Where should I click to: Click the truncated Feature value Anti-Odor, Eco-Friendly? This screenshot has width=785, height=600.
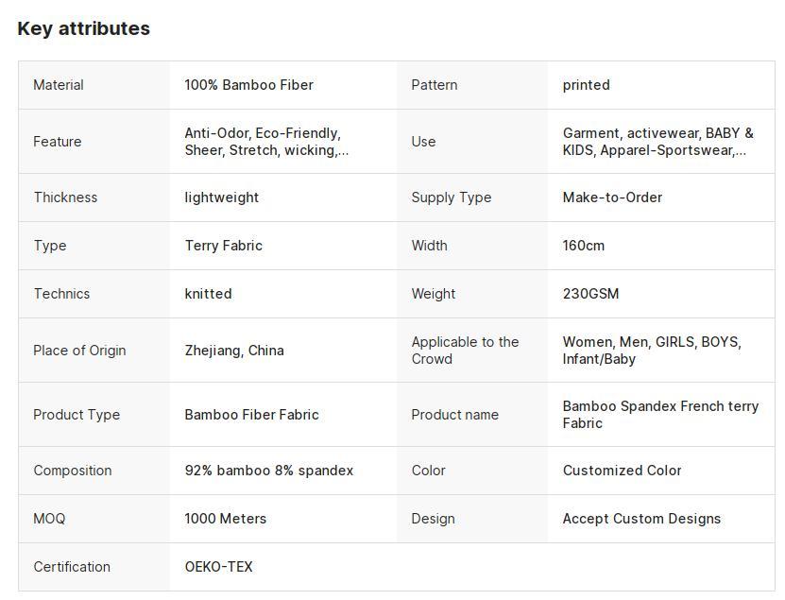(266, 142)
